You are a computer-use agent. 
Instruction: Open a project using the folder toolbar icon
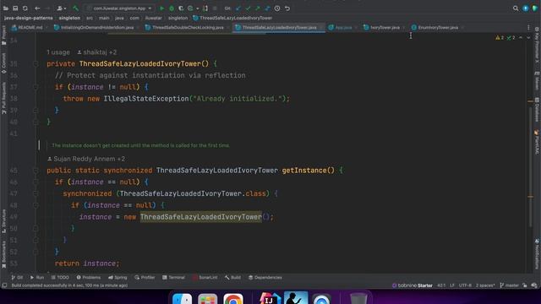pos(6,8)
